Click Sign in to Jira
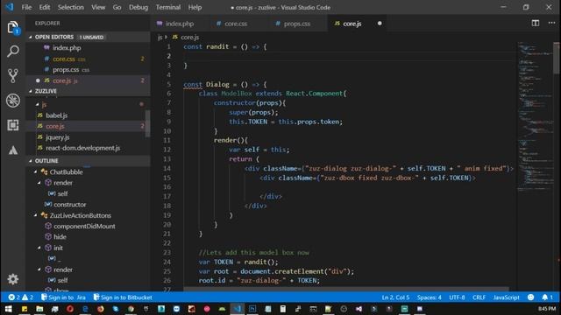The height and width of the screenshot is (315, 561). (x=63, y=297)
